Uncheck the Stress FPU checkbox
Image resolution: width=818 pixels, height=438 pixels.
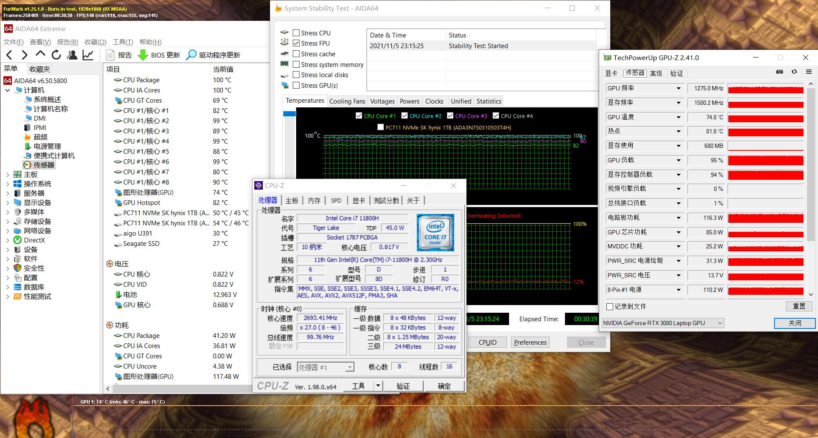pos(296,43)
